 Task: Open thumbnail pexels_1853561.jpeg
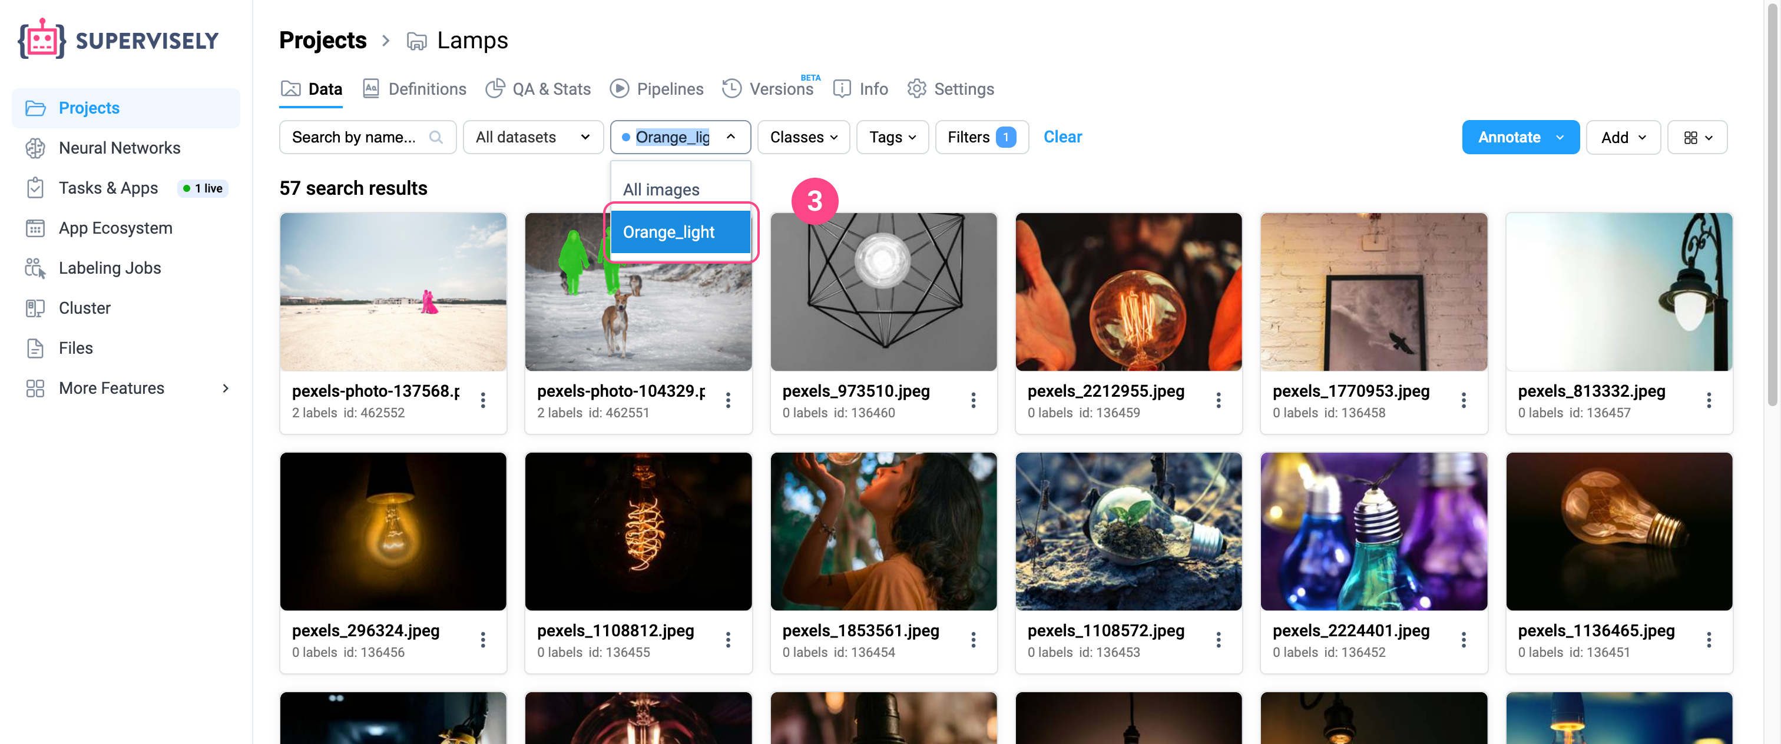[x=883, y=532]
